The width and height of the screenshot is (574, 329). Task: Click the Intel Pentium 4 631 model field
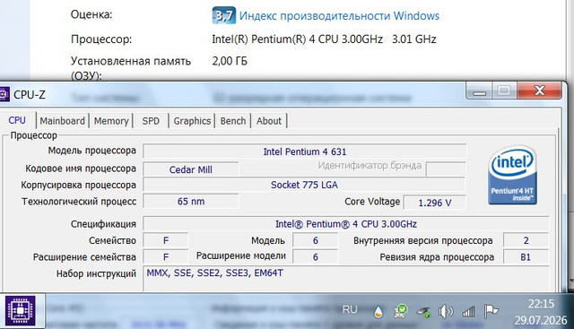coord(305,152)
